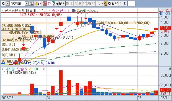This screenshot has height=101, width=172.
Task: Select the first 3 interval button
Action: click(x=76, y=4)
